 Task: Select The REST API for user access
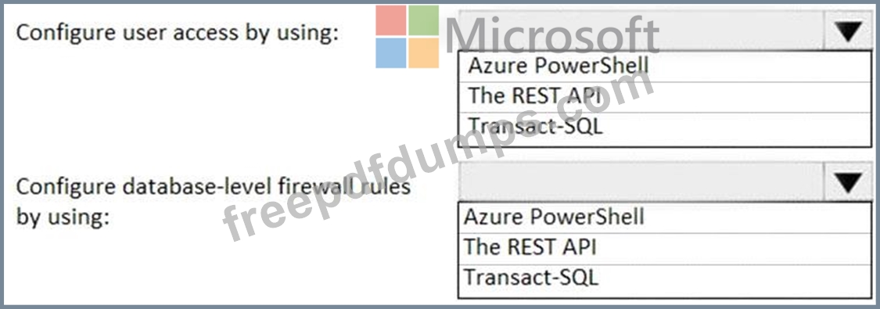tap(665, 96)
